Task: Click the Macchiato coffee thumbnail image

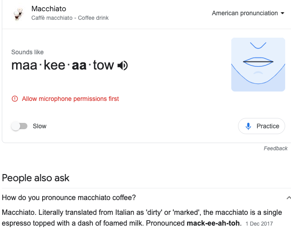Action: 18,13
